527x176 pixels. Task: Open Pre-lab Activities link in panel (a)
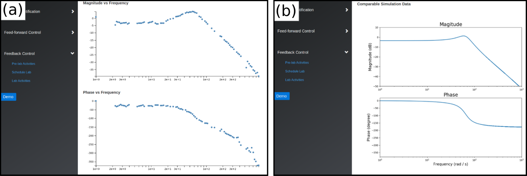24,64
